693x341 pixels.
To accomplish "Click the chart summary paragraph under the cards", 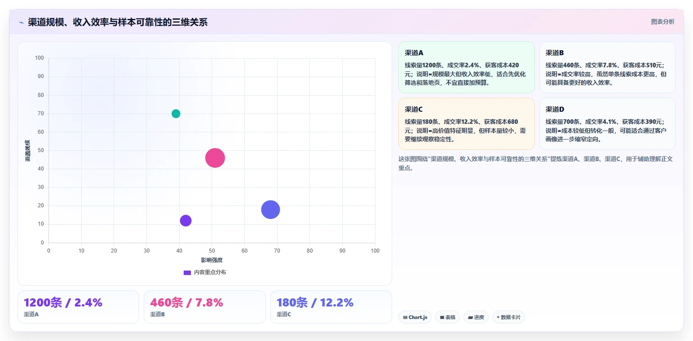I will [x=535, y=163].
